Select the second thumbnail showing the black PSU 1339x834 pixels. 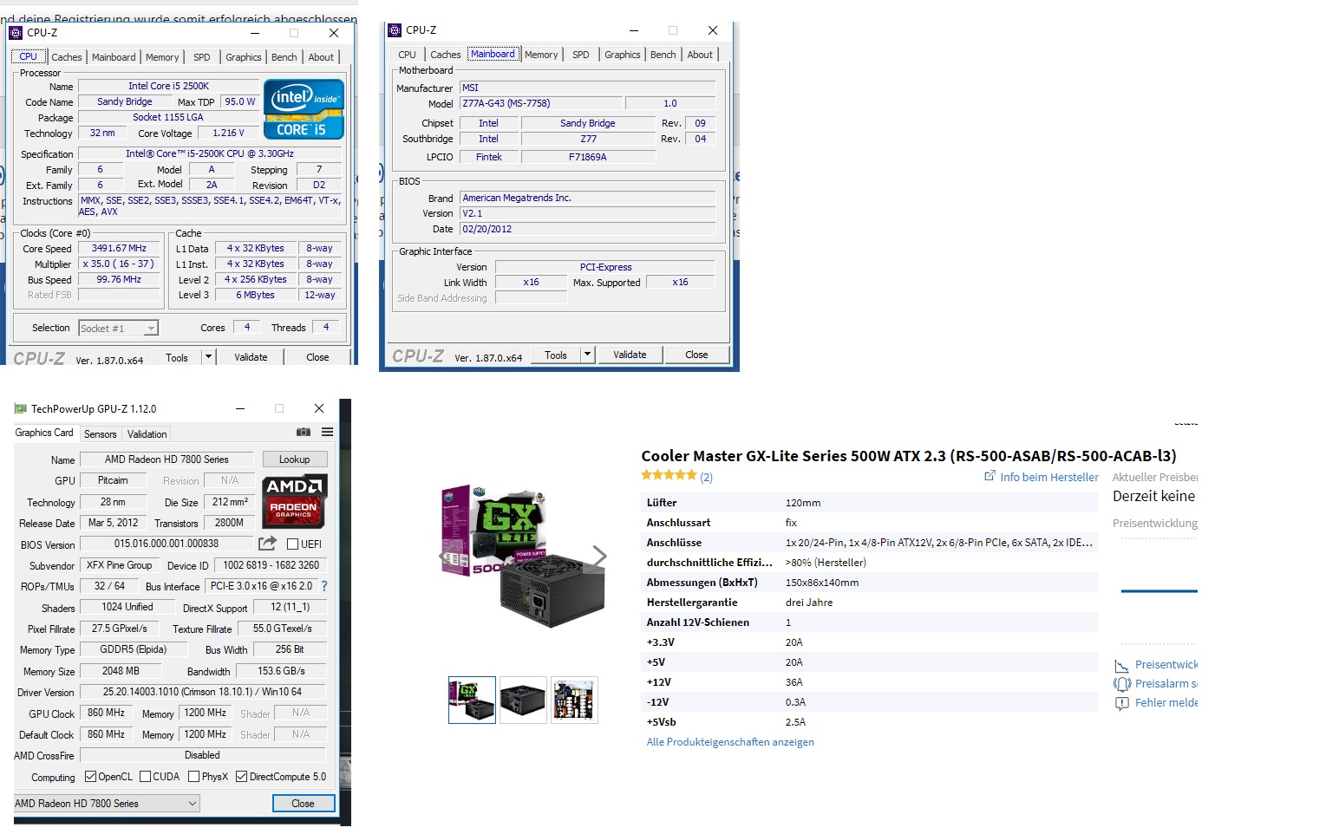point(523,700)
